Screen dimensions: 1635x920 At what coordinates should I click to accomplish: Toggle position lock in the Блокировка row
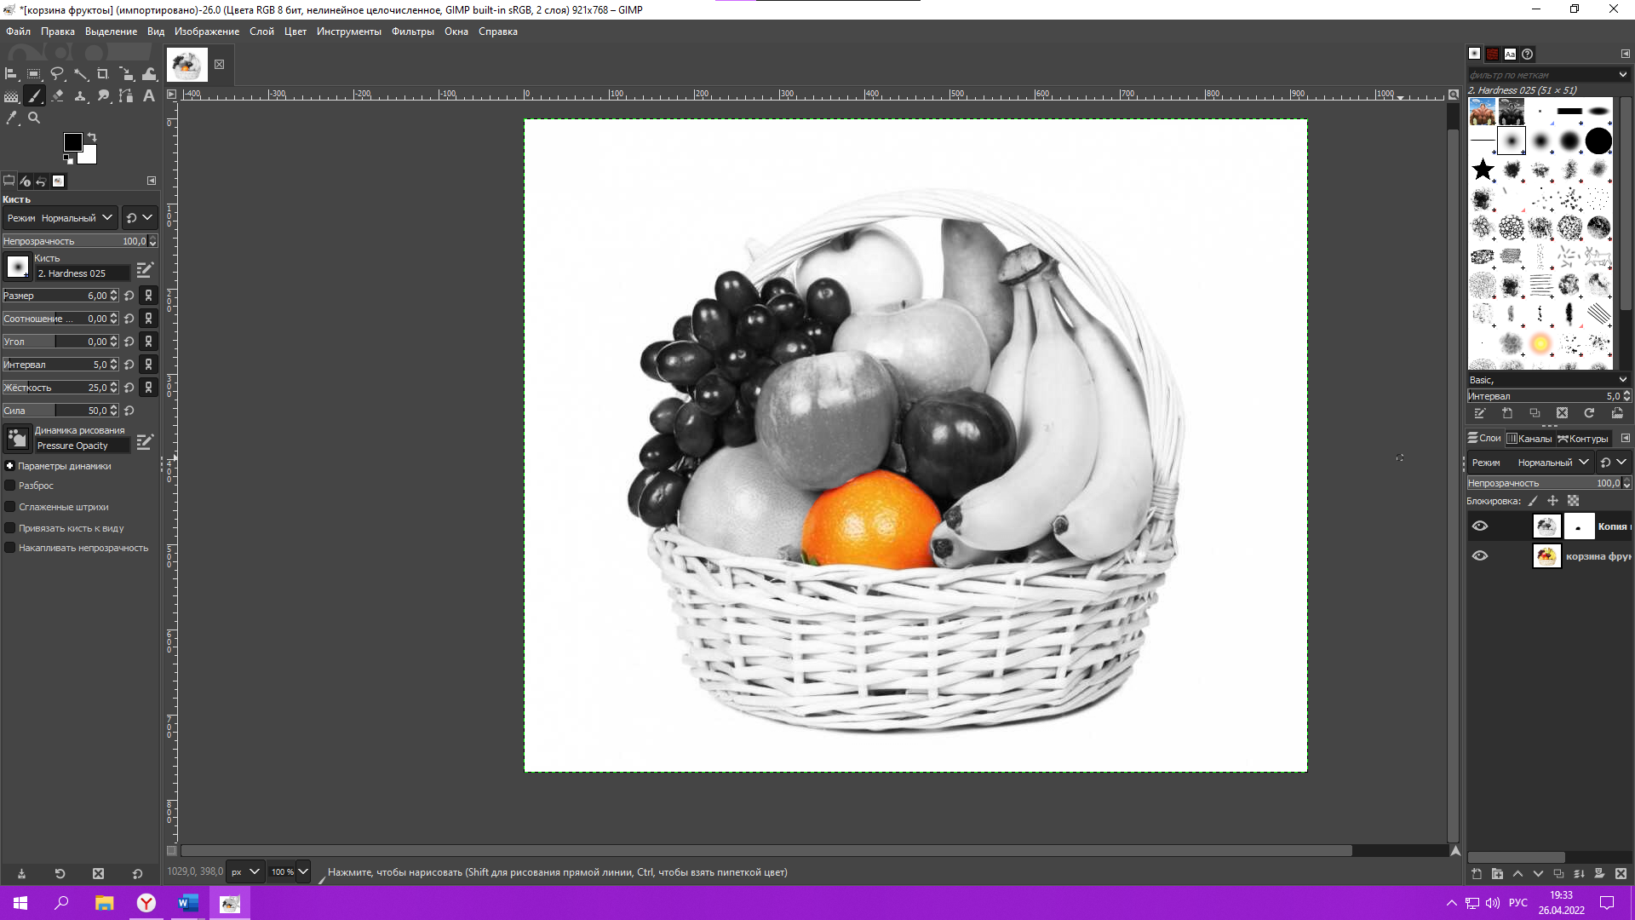(1552, 501)
